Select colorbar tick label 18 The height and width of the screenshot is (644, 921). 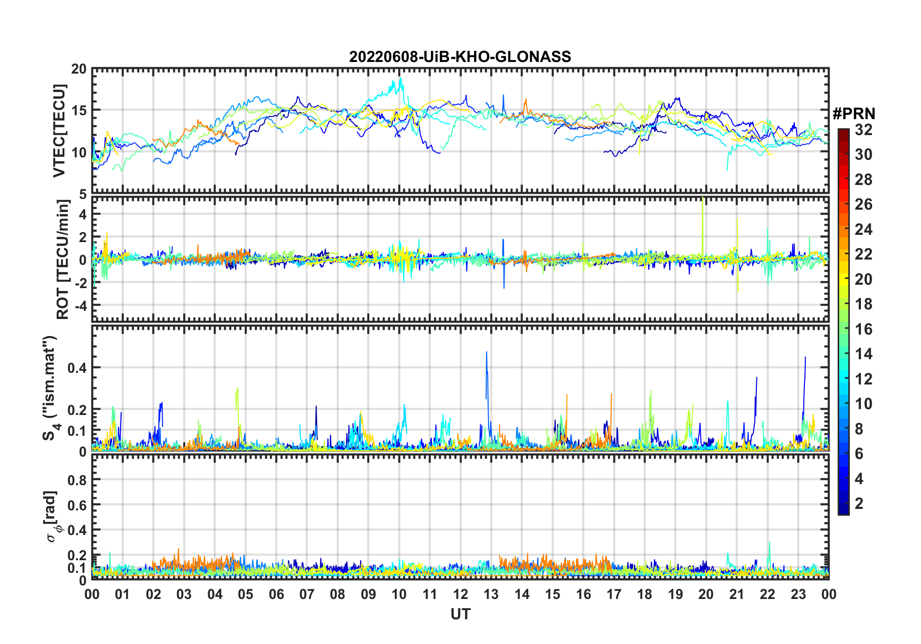click(863, 304)
